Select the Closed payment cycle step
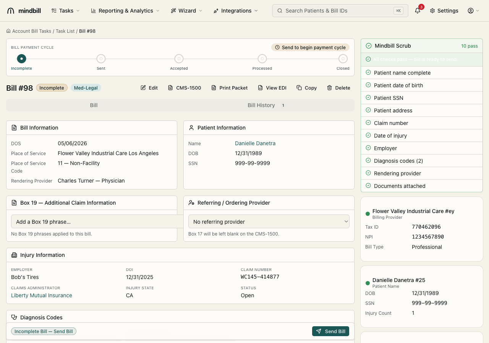 (343, 59)
